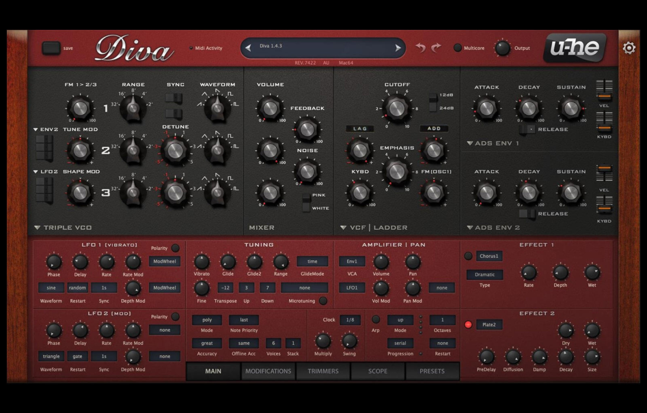The height and width of the screenshot is (413, 647).
Task: Click the filter LAG label button
Action: pos(359,129)
